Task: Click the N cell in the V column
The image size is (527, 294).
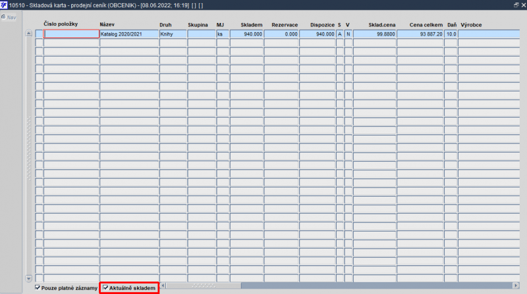Action: (348, 34)
